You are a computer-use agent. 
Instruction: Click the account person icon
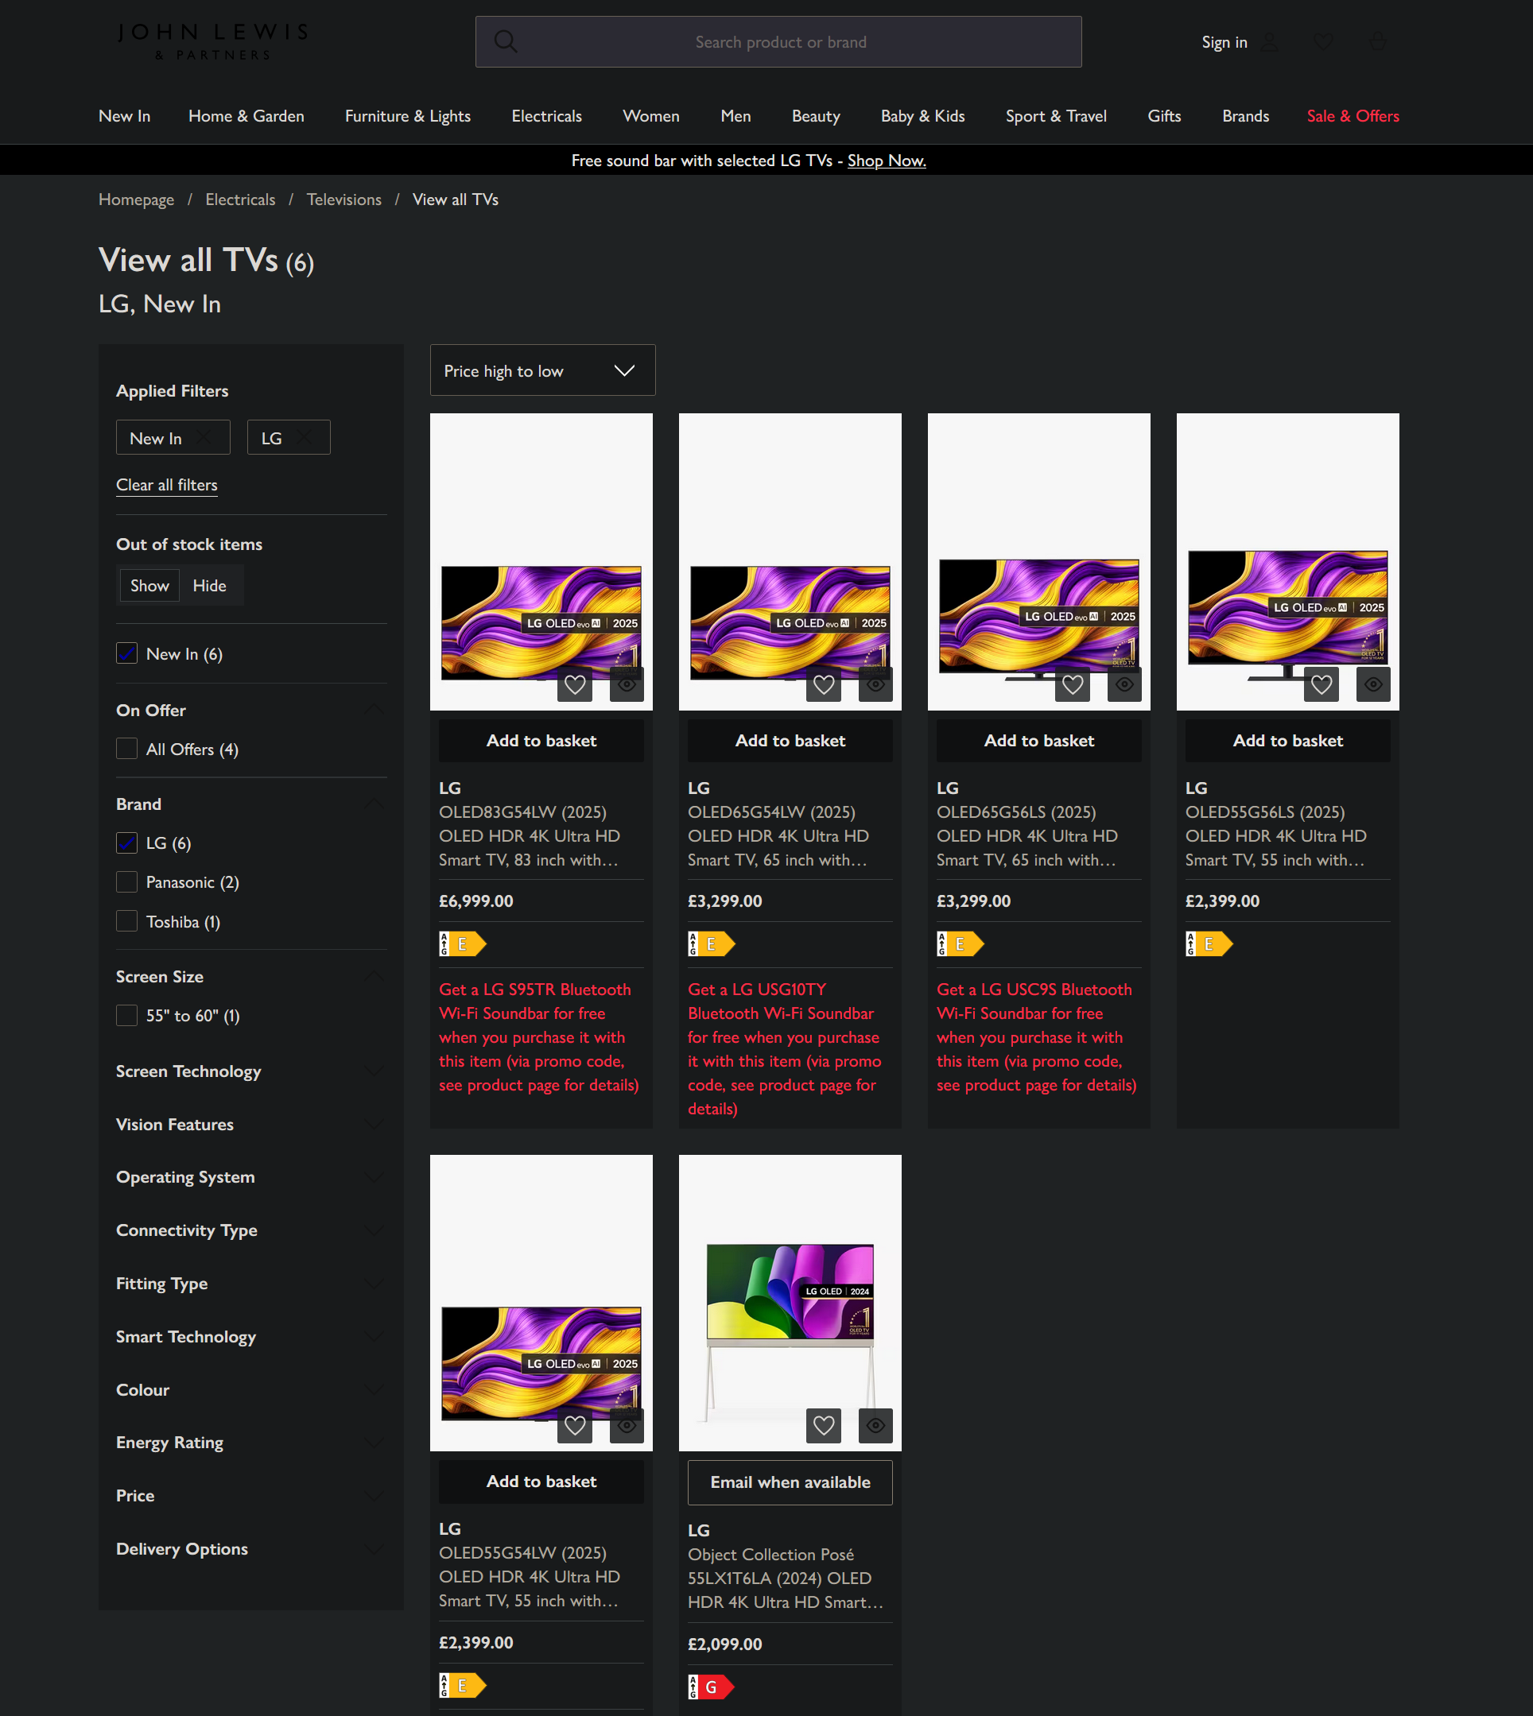pos(1268,41)
